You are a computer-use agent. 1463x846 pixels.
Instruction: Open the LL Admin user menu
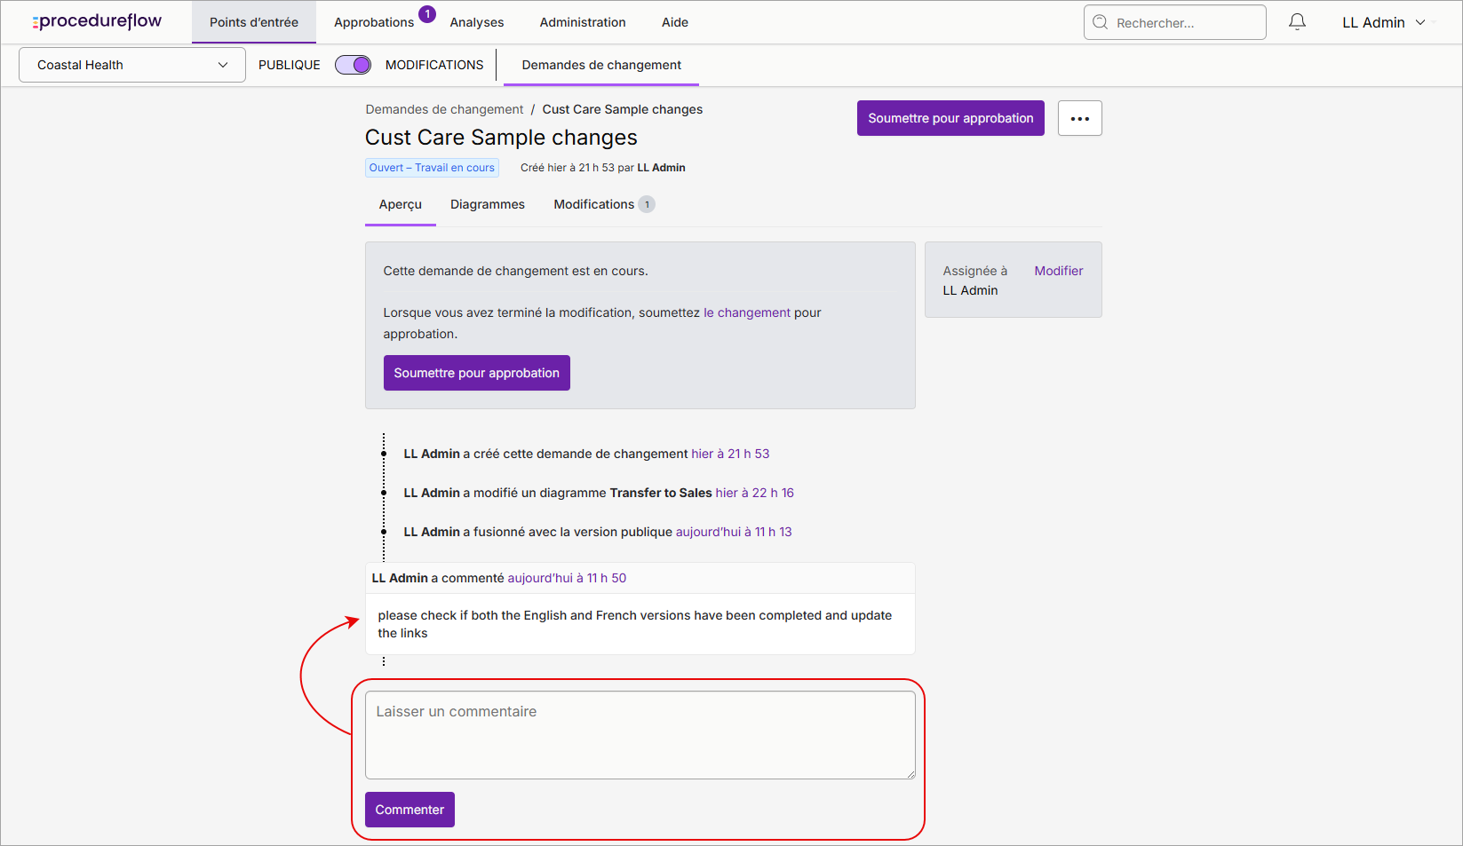pyautogui.click(x=1383, y=22)
